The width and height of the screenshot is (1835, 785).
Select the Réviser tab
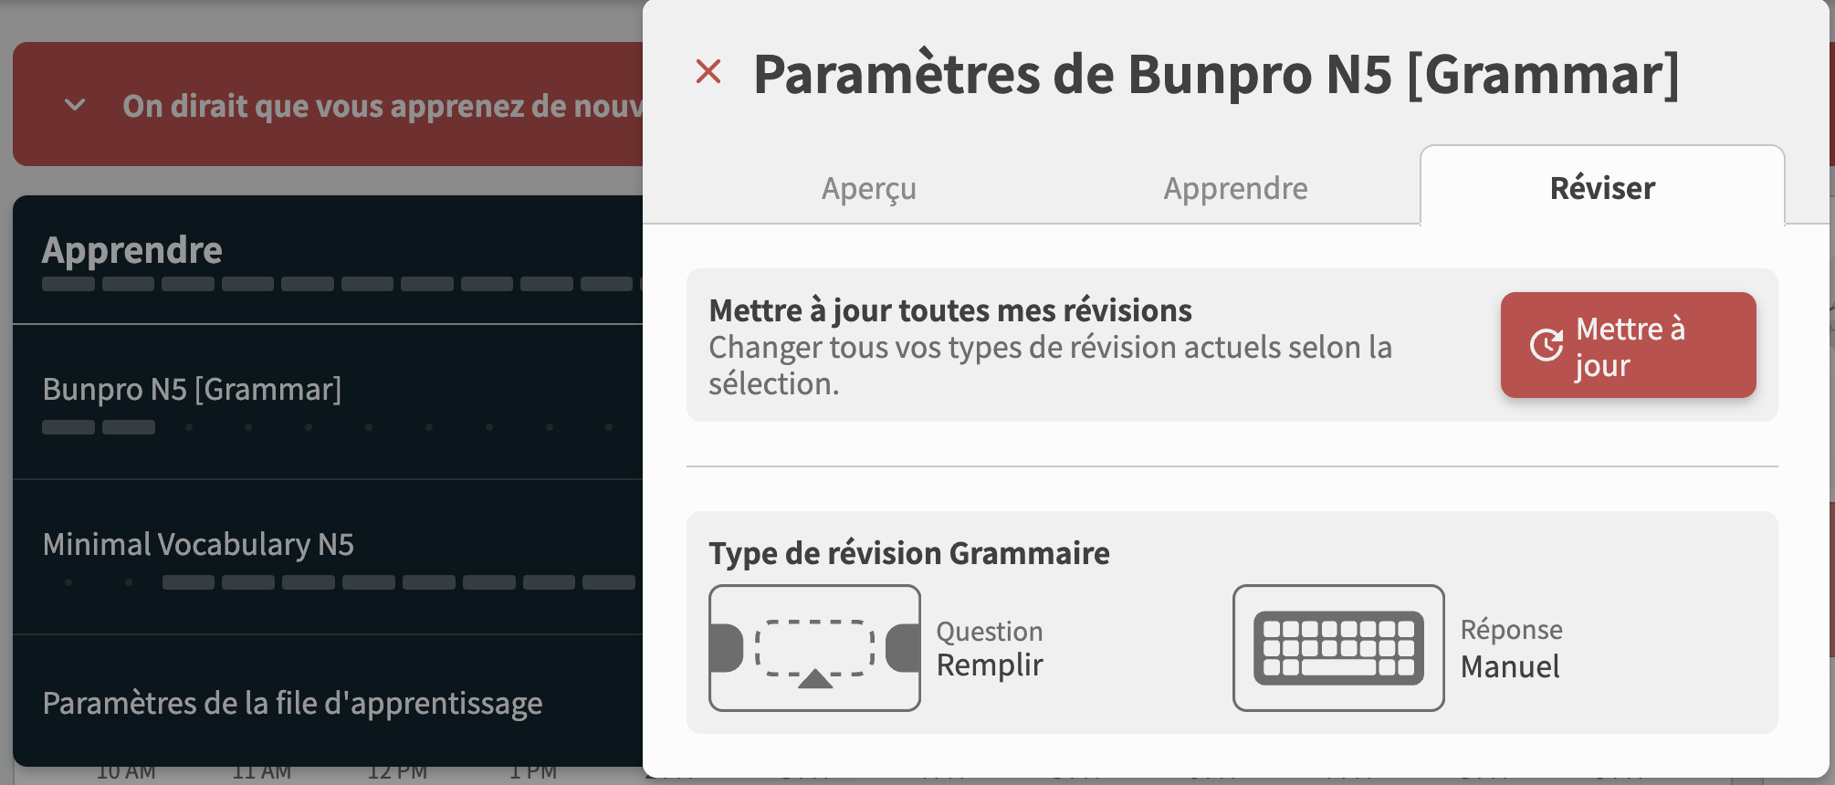point(1602,188)
